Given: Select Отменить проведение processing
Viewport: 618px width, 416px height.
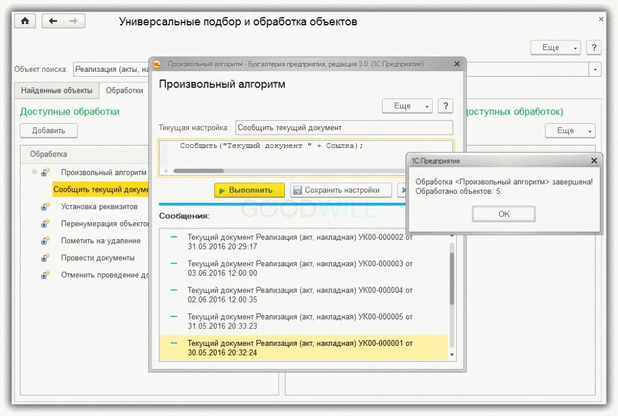Looking at the screenshot, I should pyautogui.click(x=105, y=275).
